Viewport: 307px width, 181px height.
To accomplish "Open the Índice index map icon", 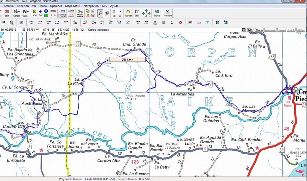I will pyautogui.click(x=157, y=13).
